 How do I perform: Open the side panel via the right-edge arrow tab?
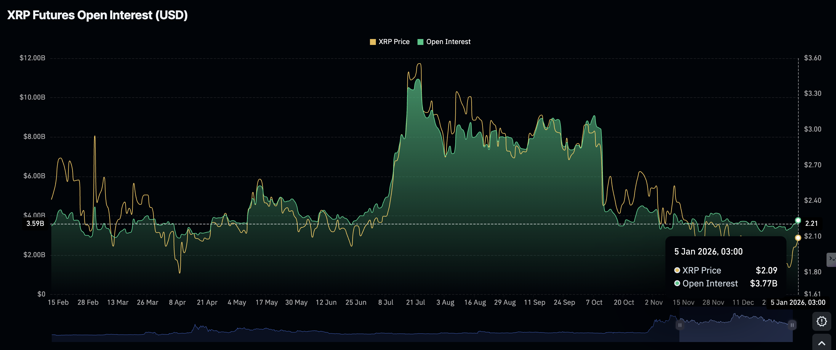tap(832, 259)
